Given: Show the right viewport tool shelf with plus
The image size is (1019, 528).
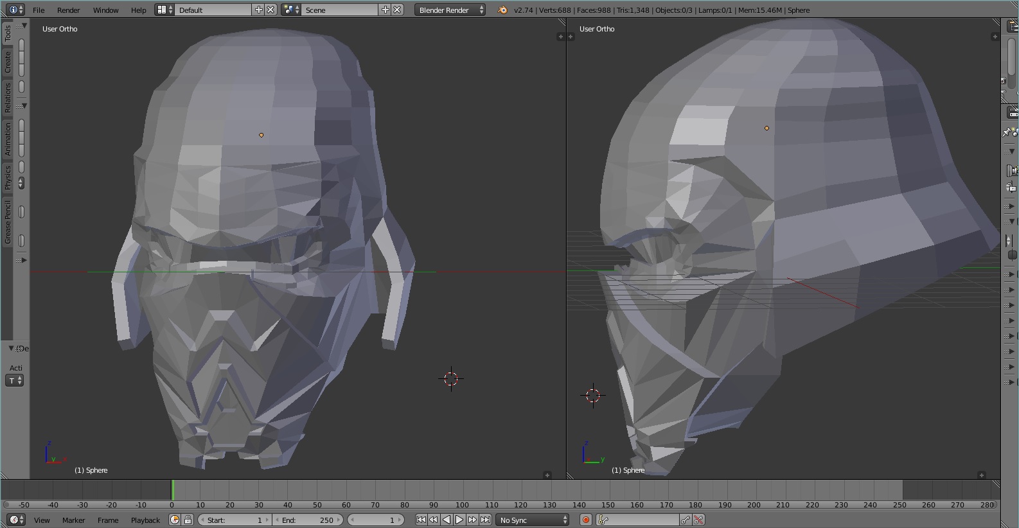Looking at the screenshot, I should tap(571, 37).
